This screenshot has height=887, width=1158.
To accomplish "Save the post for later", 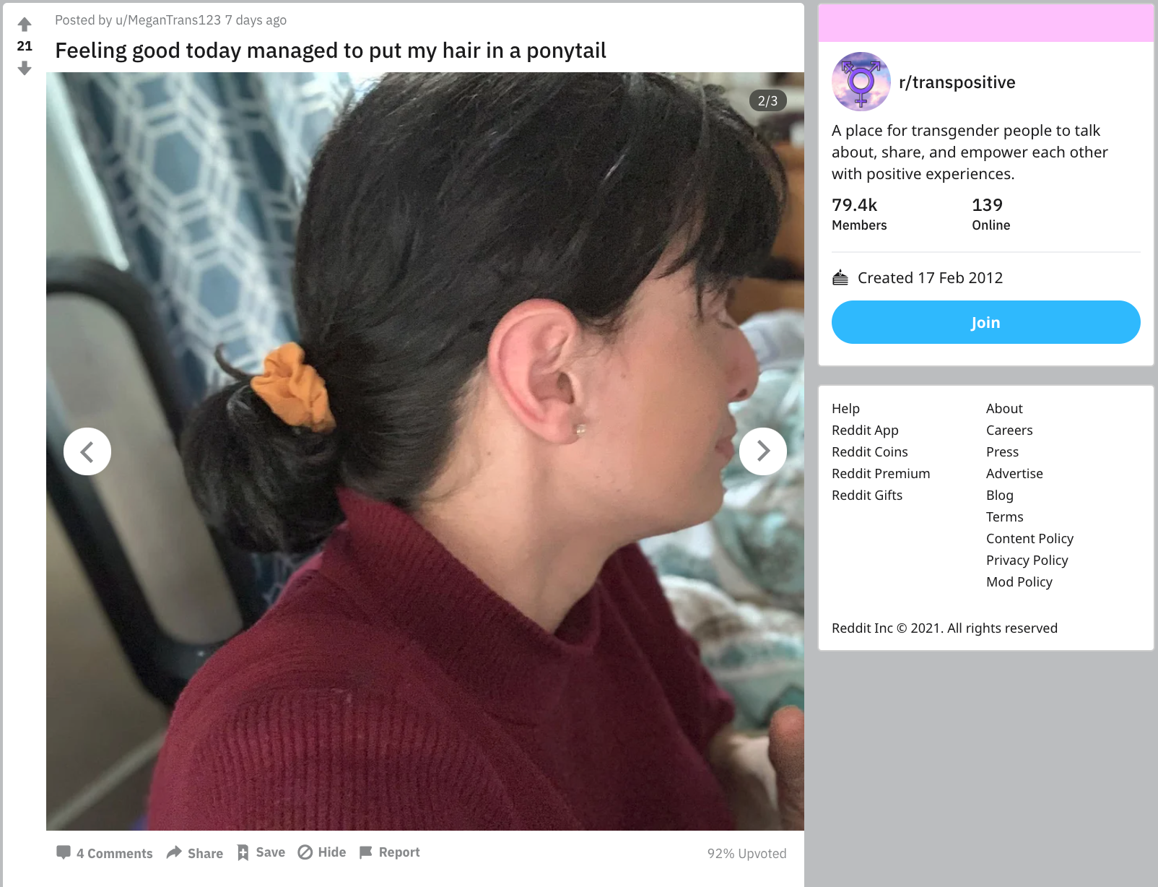I will tap(261, 852).
